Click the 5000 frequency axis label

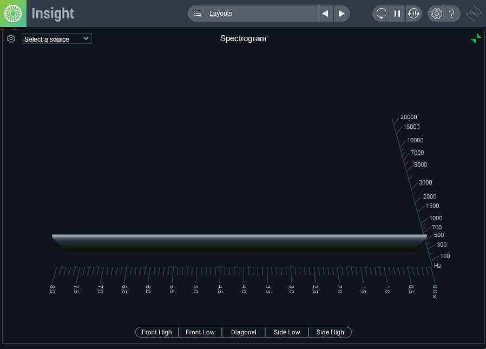click(421, 164)
